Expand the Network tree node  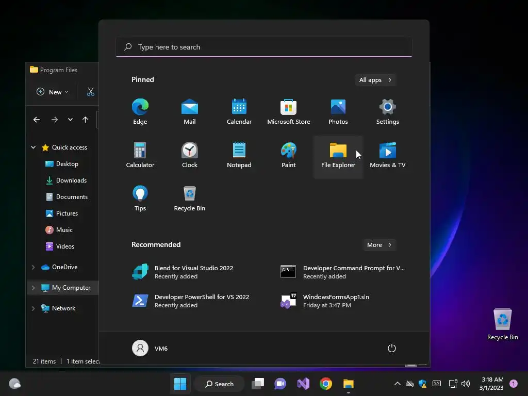[34, 308]
